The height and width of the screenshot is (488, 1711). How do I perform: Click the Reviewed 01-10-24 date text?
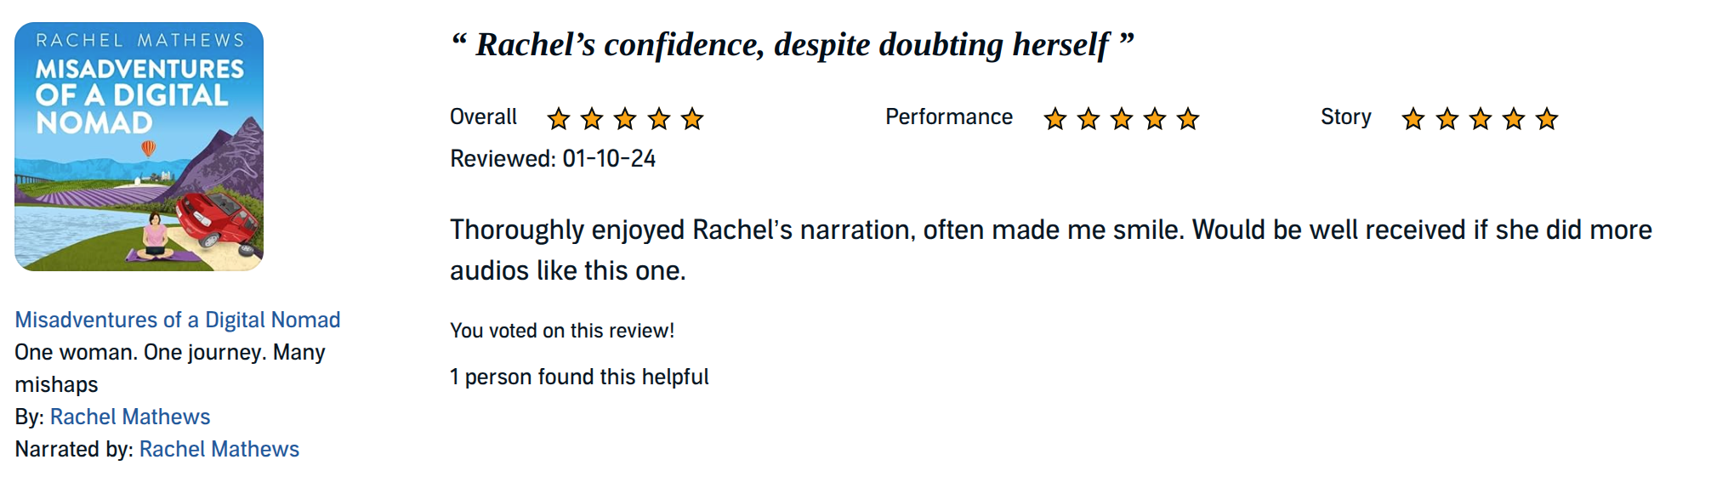553,159
